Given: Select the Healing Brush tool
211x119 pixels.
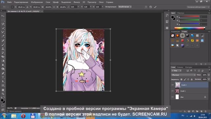Looking at the screenshot, I should [x=3, y=40].
